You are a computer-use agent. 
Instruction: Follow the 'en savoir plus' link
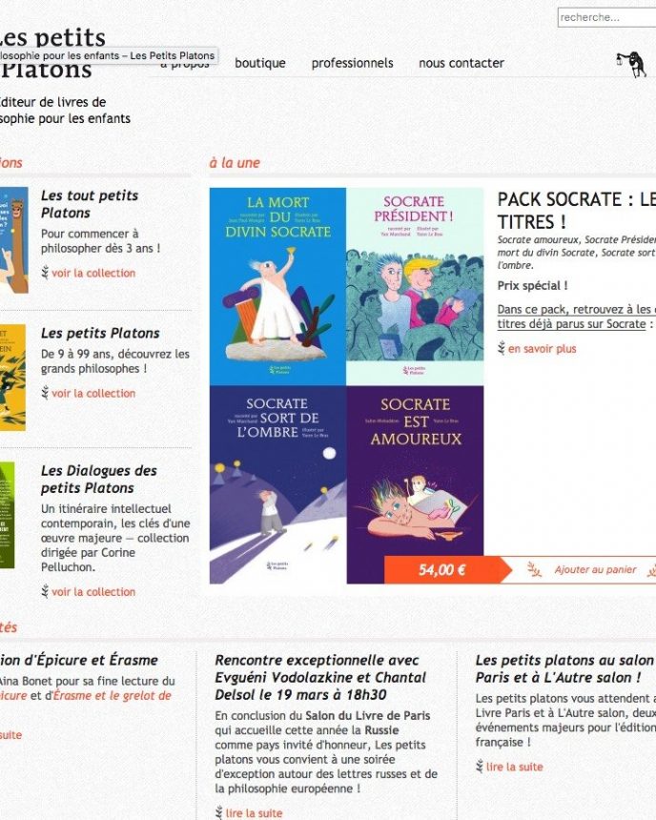[542, 349]
